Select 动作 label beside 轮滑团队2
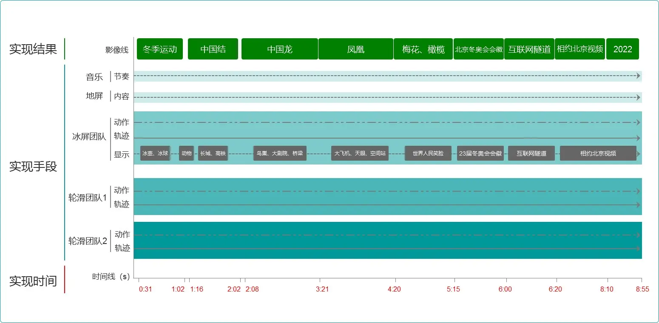 [x=122, y=234]
